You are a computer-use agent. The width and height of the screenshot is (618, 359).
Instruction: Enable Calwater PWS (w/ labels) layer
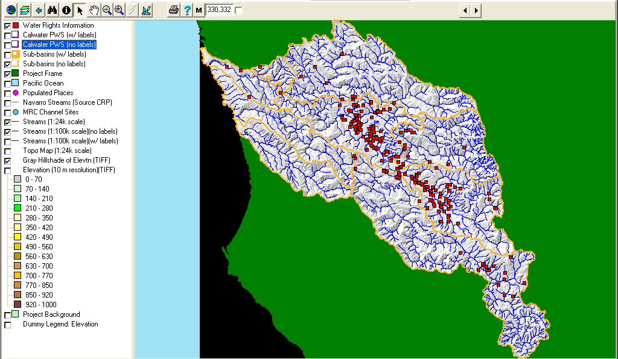click(x=7, y=36)
